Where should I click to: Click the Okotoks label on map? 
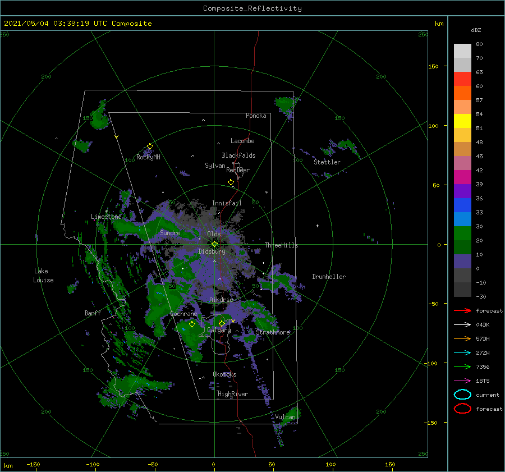[x=224, y=374]
